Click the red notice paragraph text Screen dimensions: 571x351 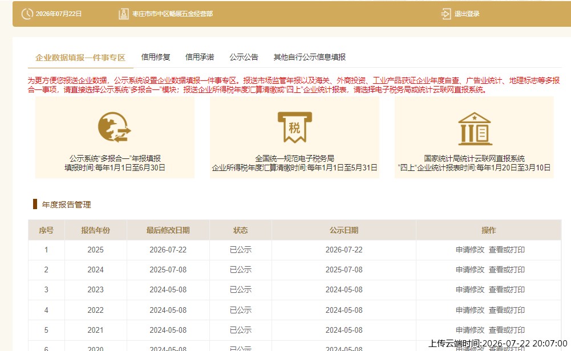294,85
